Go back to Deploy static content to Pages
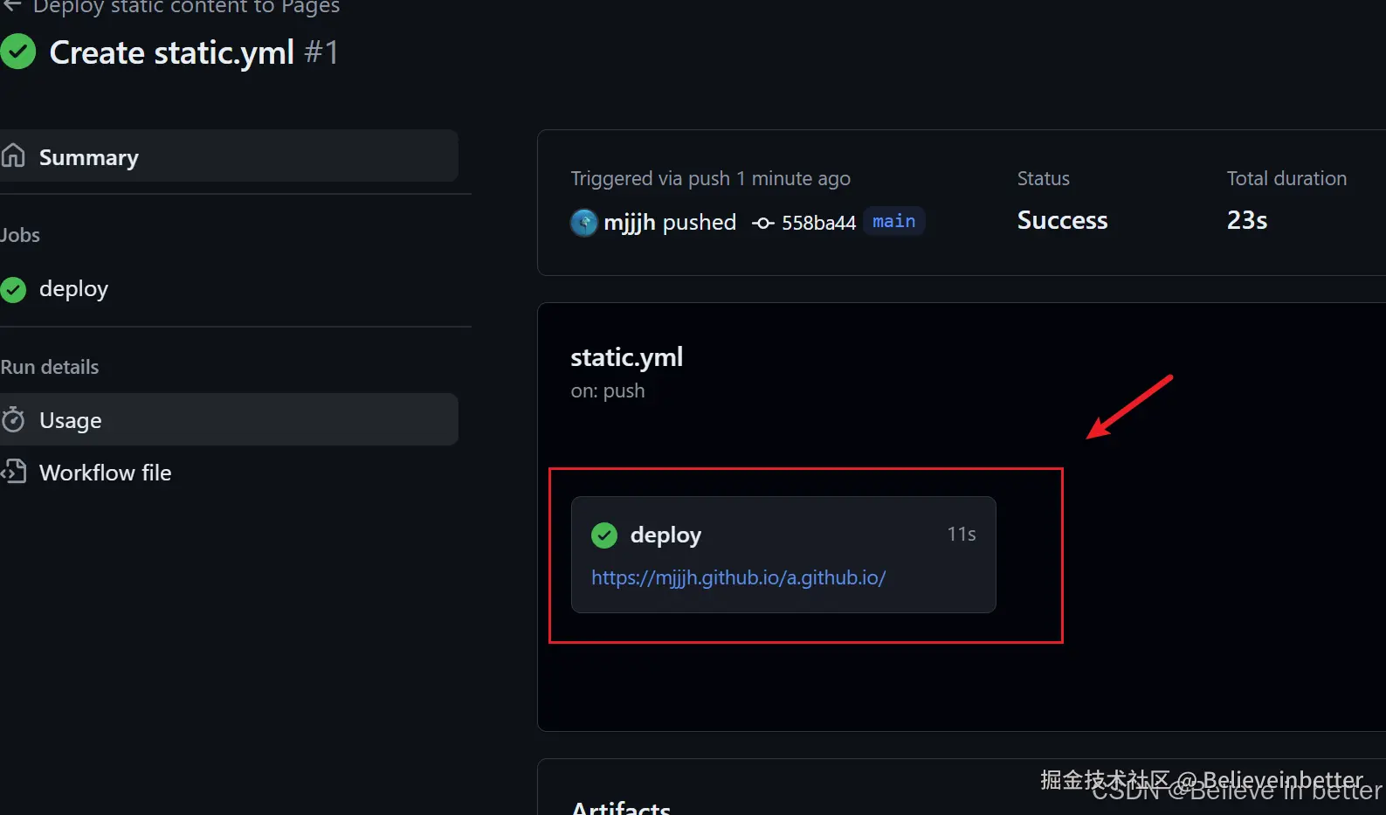Image resolution: width=1386 pixels, height=815 pixels. pos(186,7)
